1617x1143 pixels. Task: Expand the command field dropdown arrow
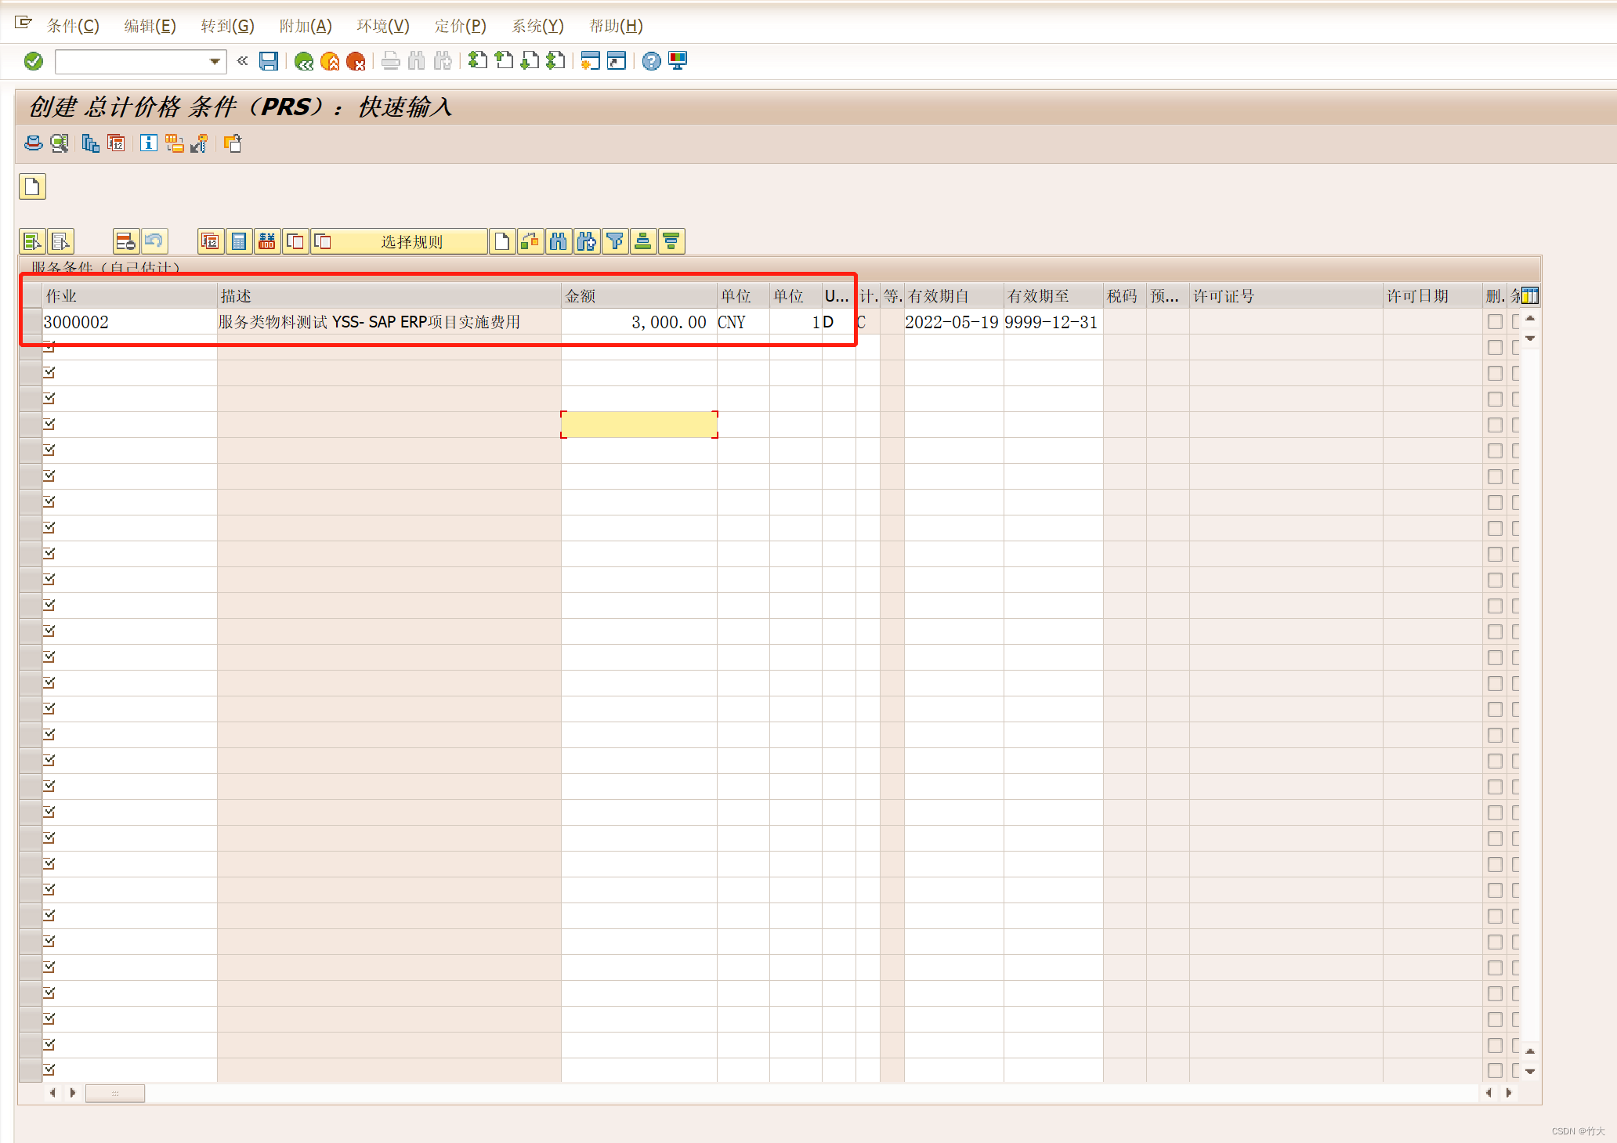click(x=215, y=61)
